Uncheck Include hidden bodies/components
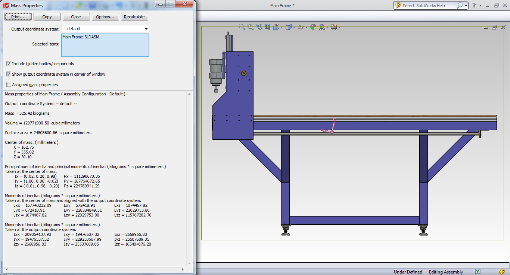The width and height of the screenshot is (510, 275). (x=9, y=64)
